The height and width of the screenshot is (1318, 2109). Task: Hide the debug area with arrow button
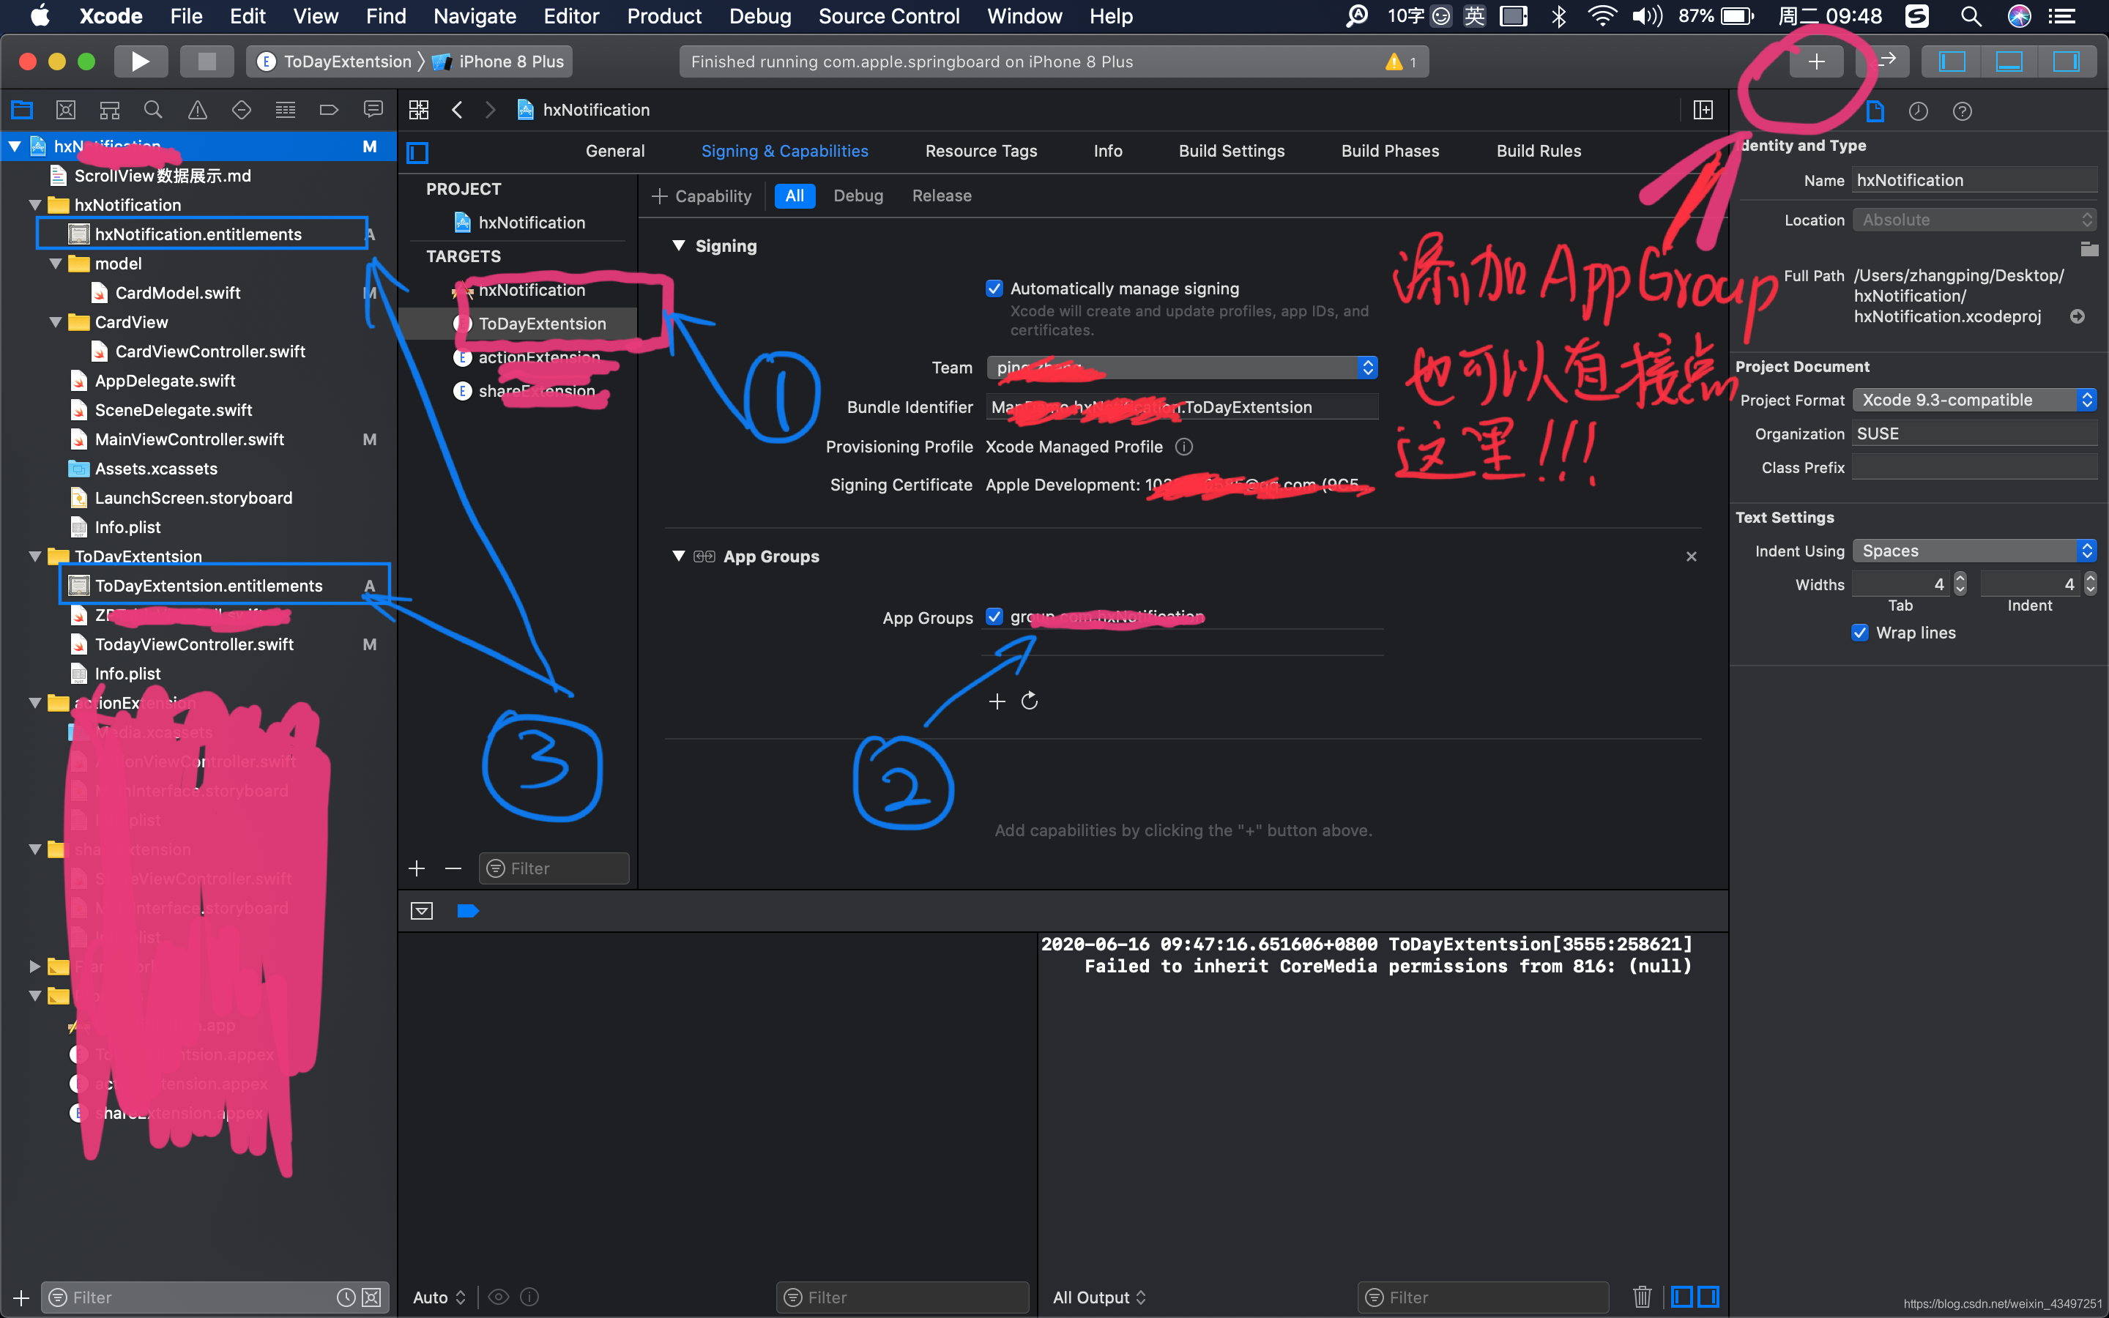pyautogui.click(x=422, y=911)
